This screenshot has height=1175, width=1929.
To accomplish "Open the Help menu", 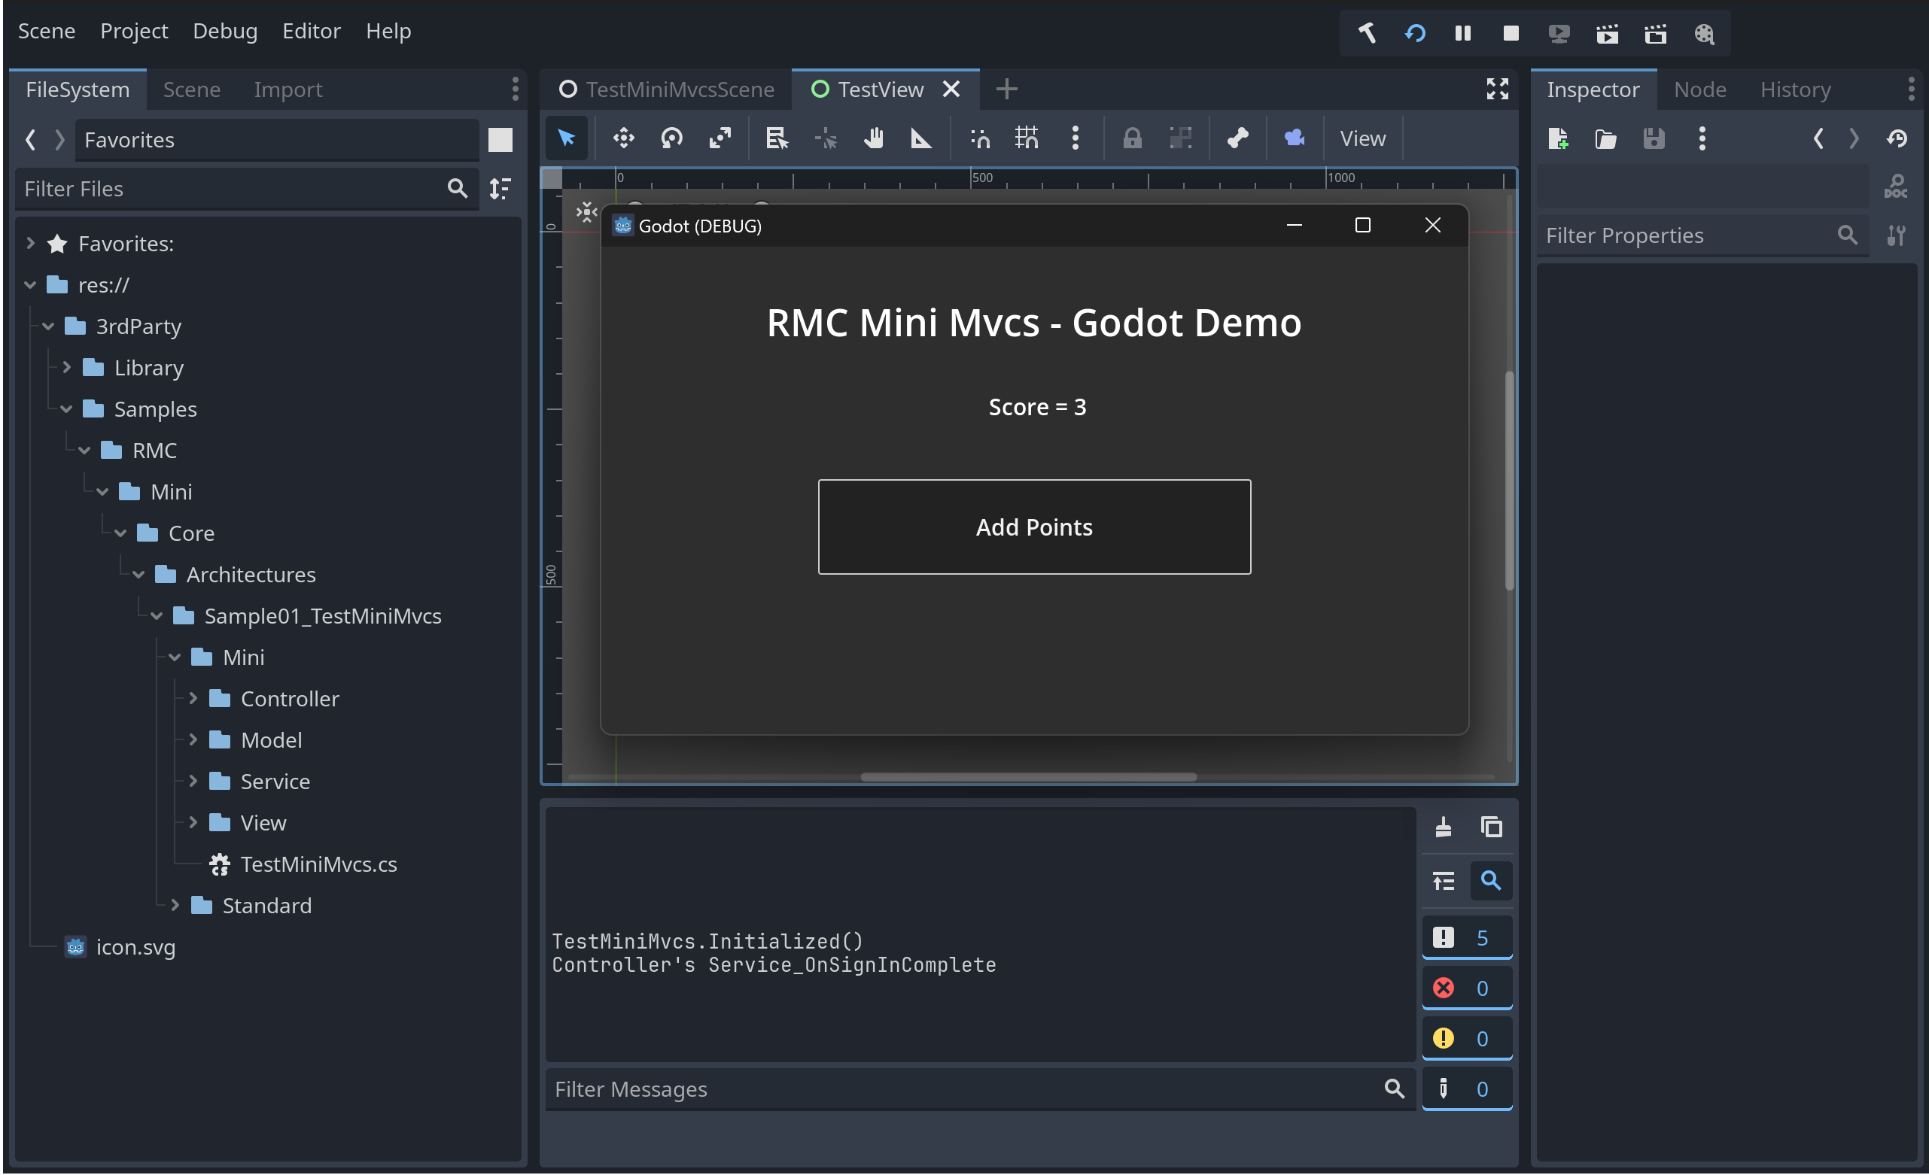I will coord(388,31).
